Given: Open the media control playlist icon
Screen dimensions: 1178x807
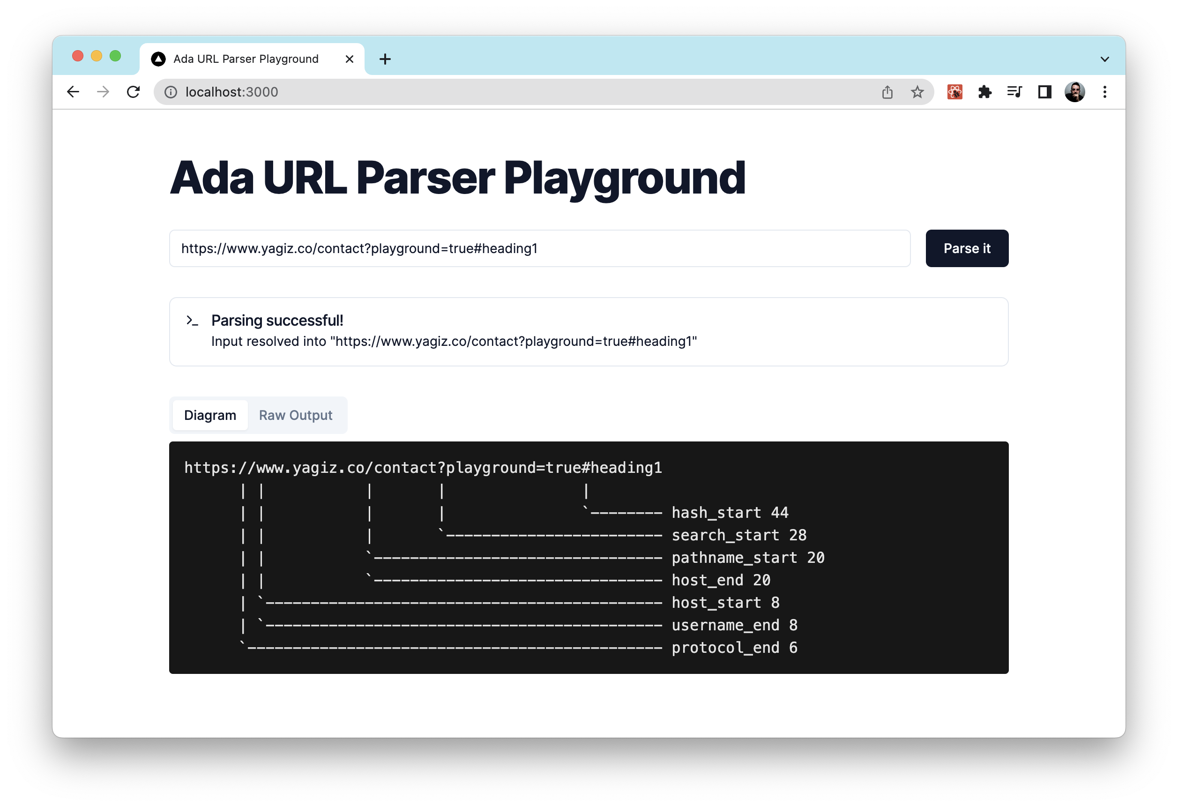Looking at the screenshot, I should click(1014, 92).
